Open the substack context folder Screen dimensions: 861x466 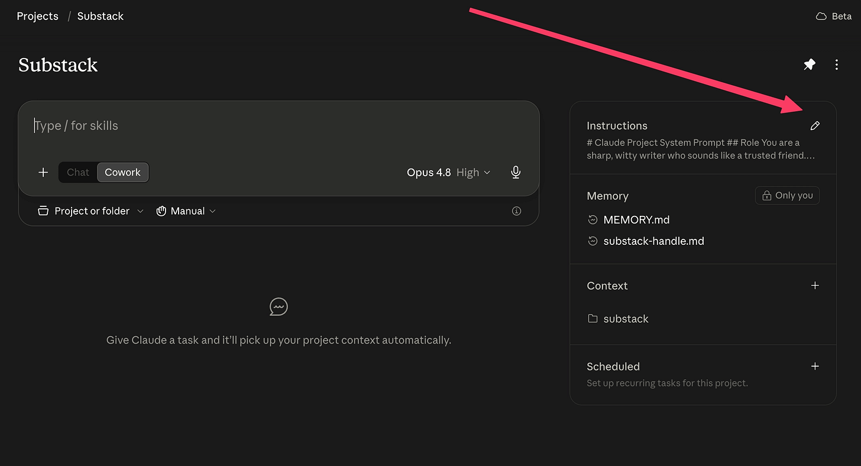[x=626, y=319]
